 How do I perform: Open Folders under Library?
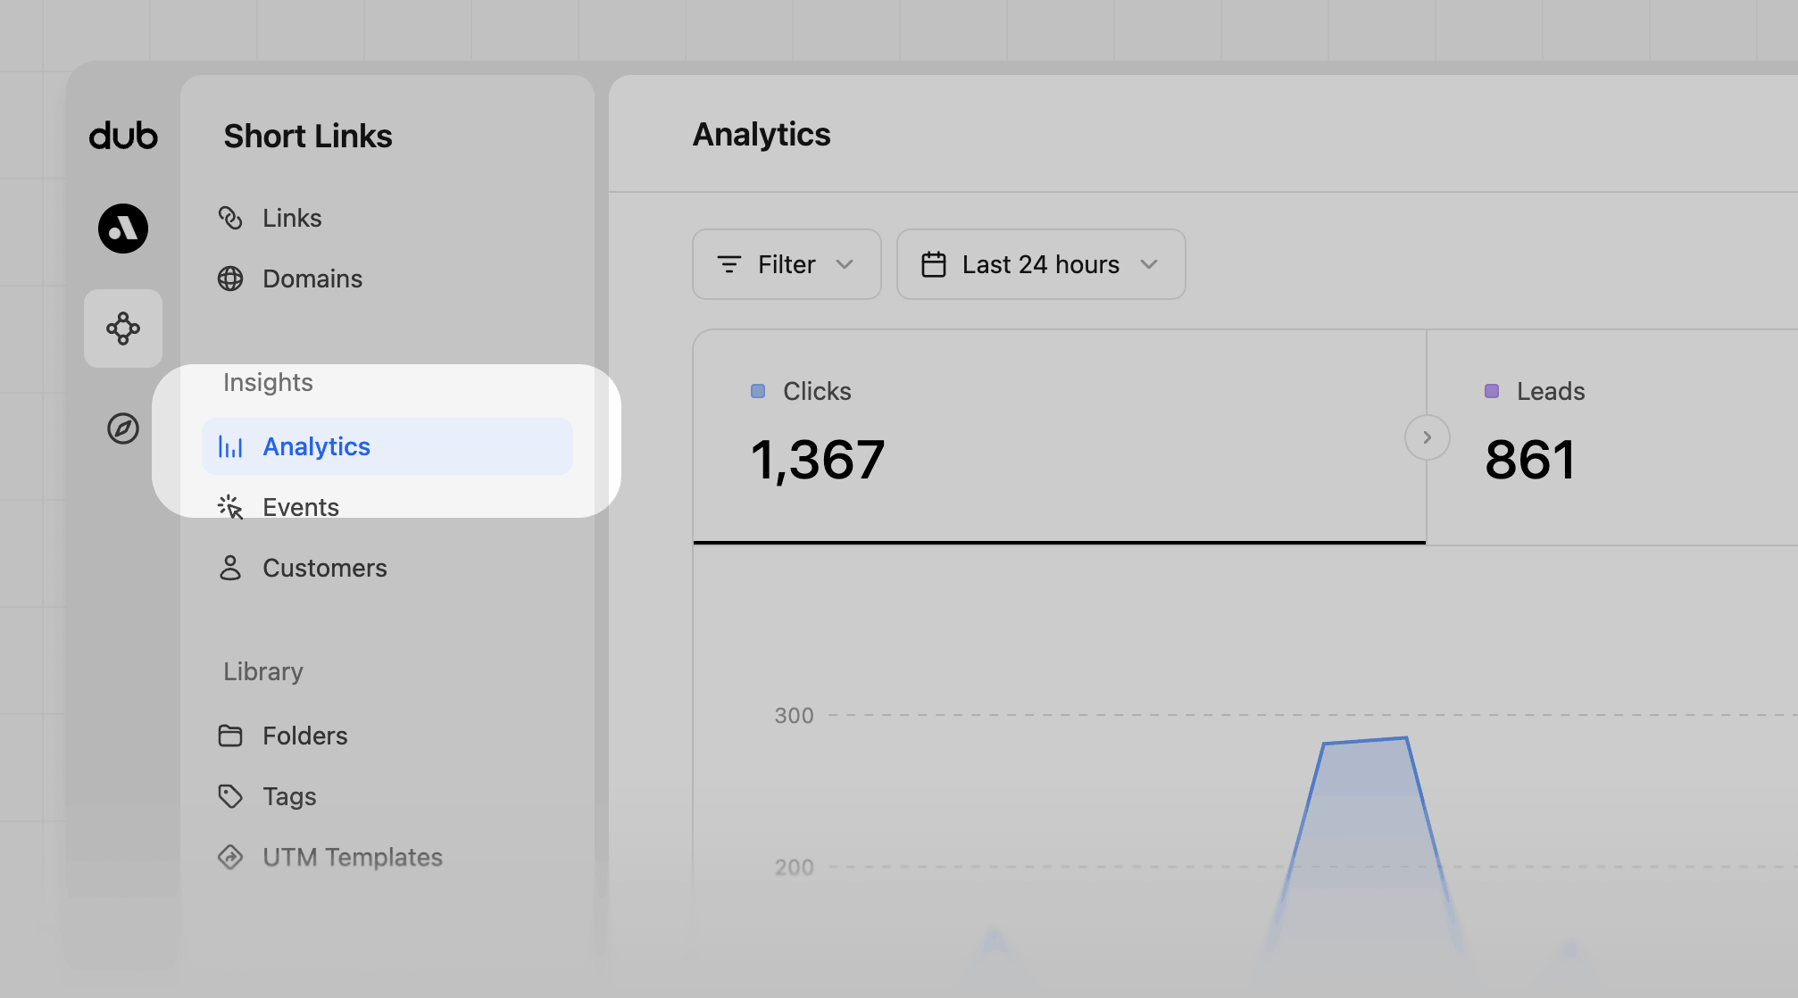(x=387, y=736)
